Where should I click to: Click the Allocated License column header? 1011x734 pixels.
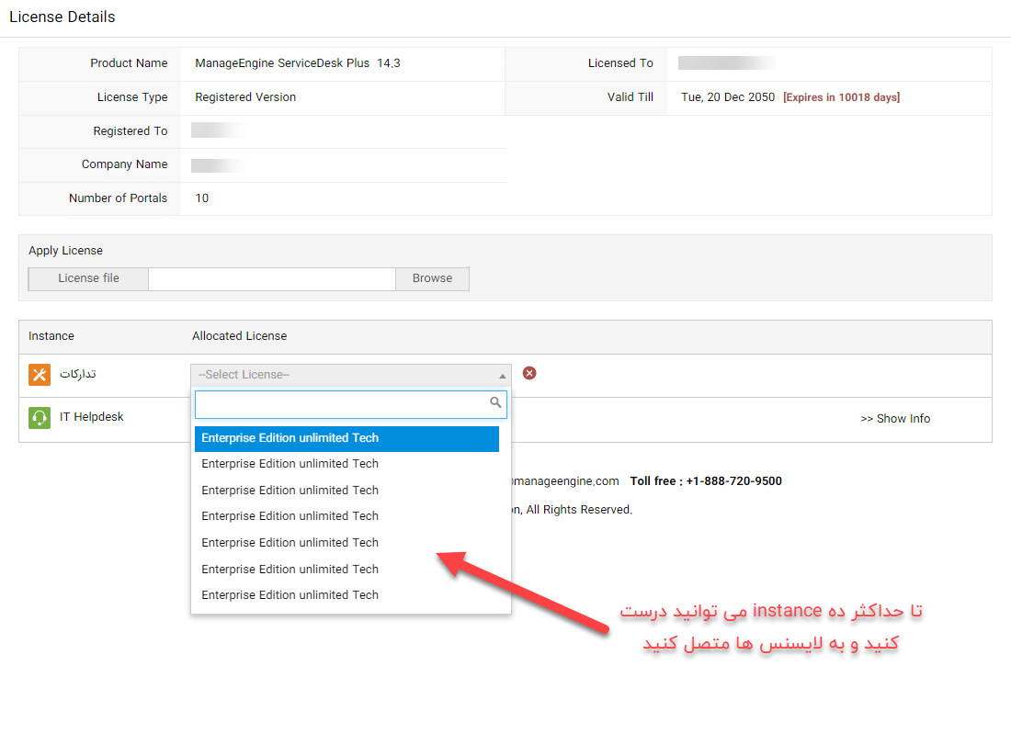(x=239, y=336)
